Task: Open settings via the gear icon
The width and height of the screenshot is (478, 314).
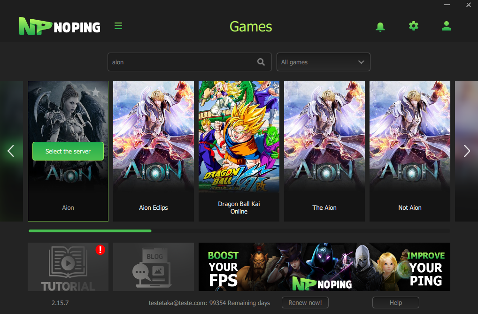Action: click(413, 26)
